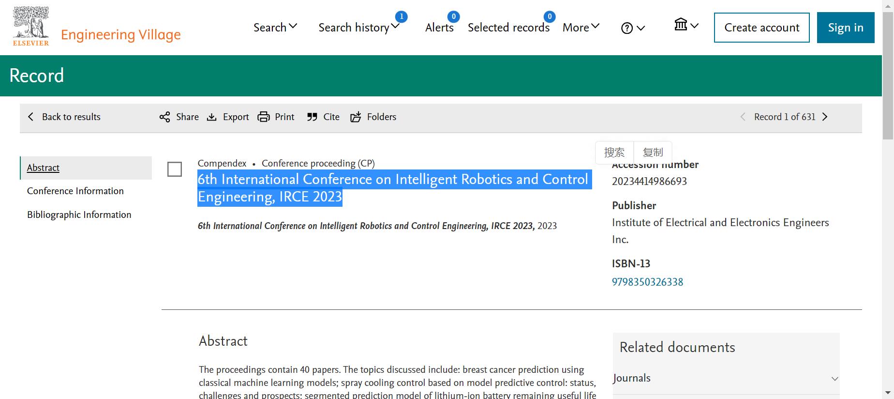
Task: Choose the Cite option label
Action: coord(331,117)
